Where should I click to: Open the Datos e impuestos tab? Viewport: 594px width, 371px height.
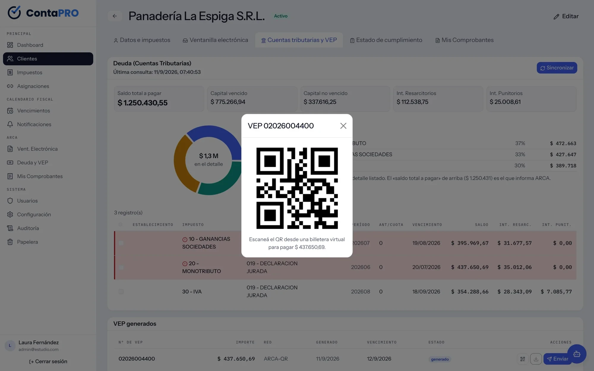(x=142, y=40)
